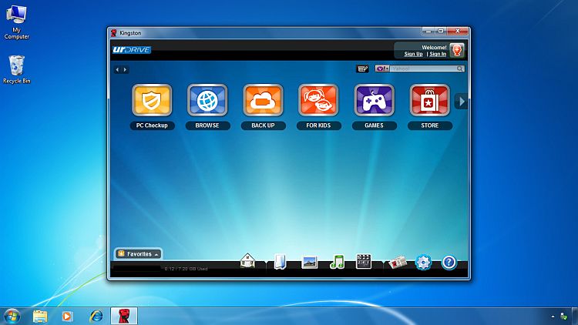
Task: Open the PC Checkup shield icon
Action: (152, 100)
